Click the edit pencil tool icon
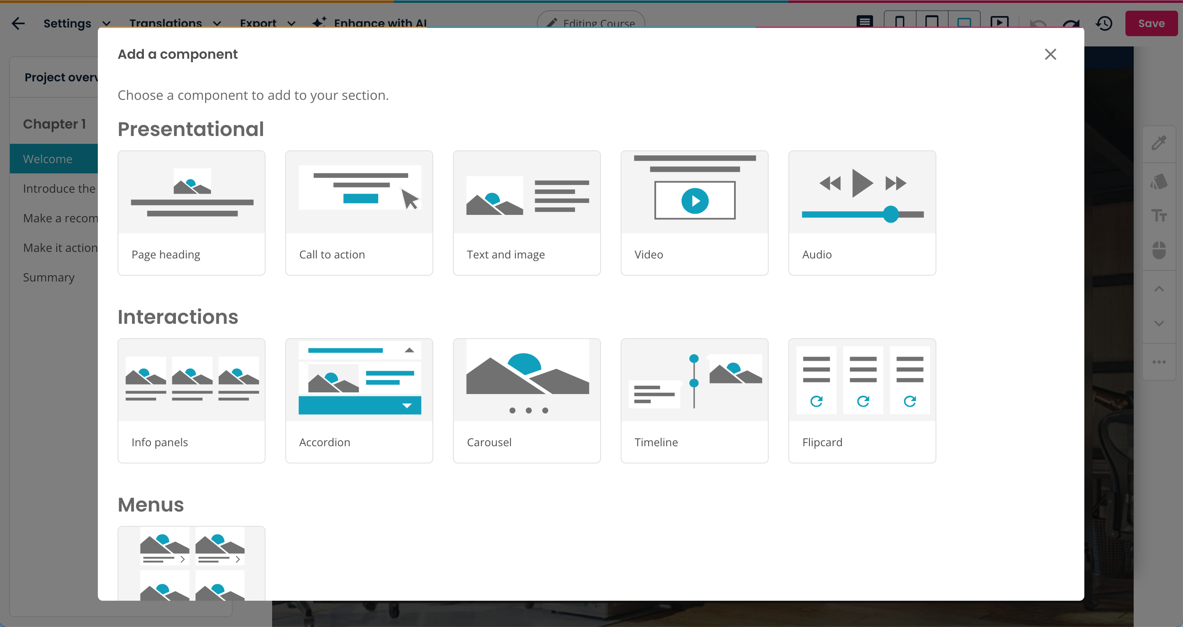The height and width of the screenshot is (627, 1183). click(x=1159, y=143)
